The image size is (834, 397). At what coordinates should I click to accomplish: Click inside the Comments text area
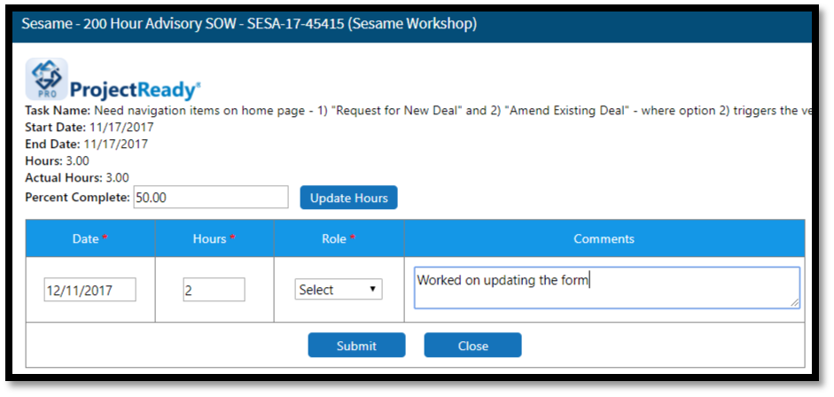pyautogui.click(x=606, y=287)
